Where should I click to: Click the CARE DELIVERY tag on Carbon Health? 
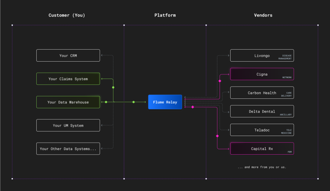tap(286, 94)
